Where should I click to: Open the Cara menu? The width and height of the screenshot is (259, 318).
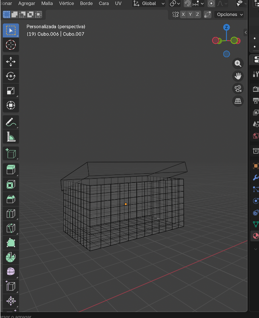[x=104, y=4]
